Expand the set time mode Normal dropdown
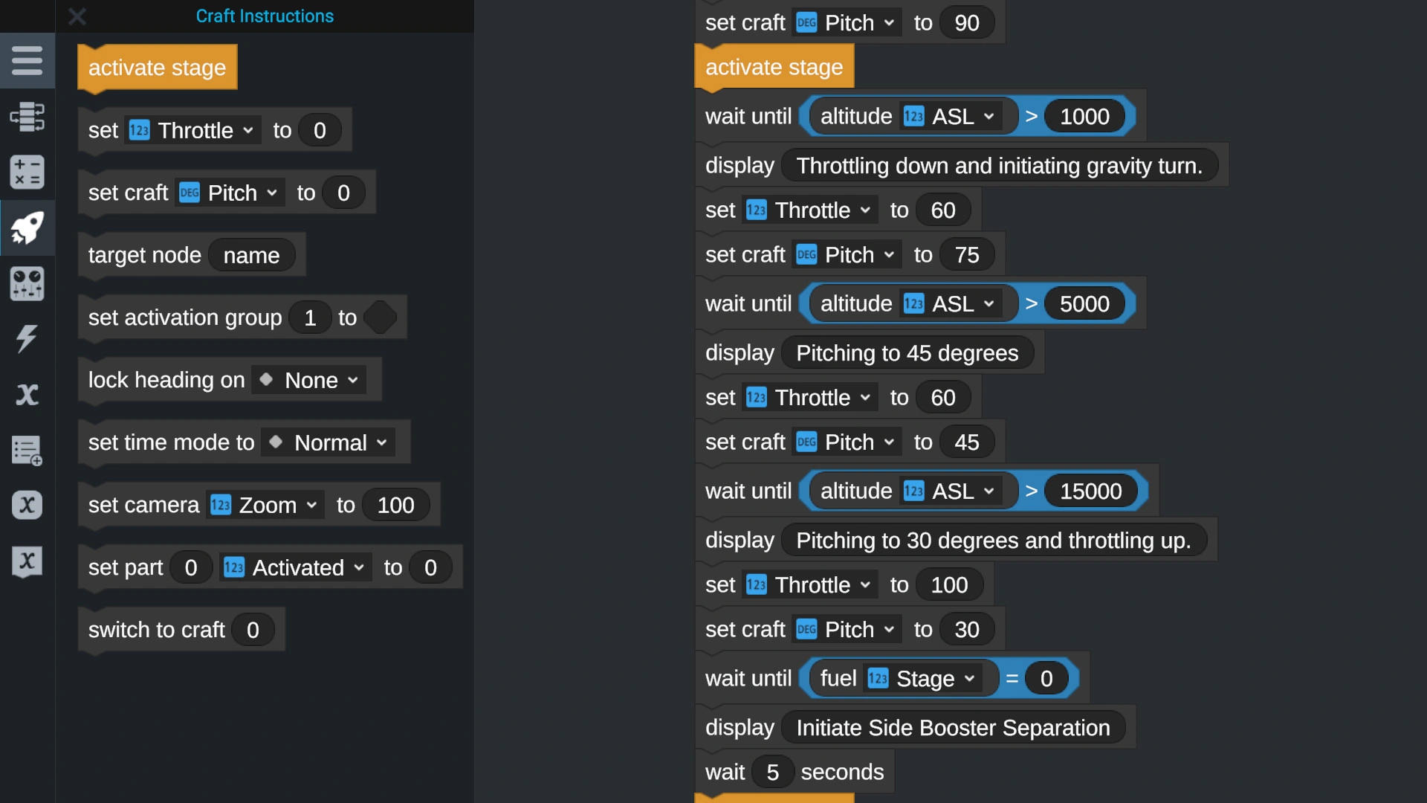 click(x=381, y=442)
